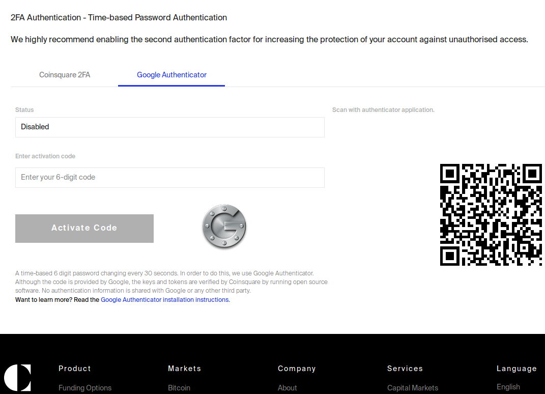
Task: Click the Language footer heading
Action: tap(517, 369)
